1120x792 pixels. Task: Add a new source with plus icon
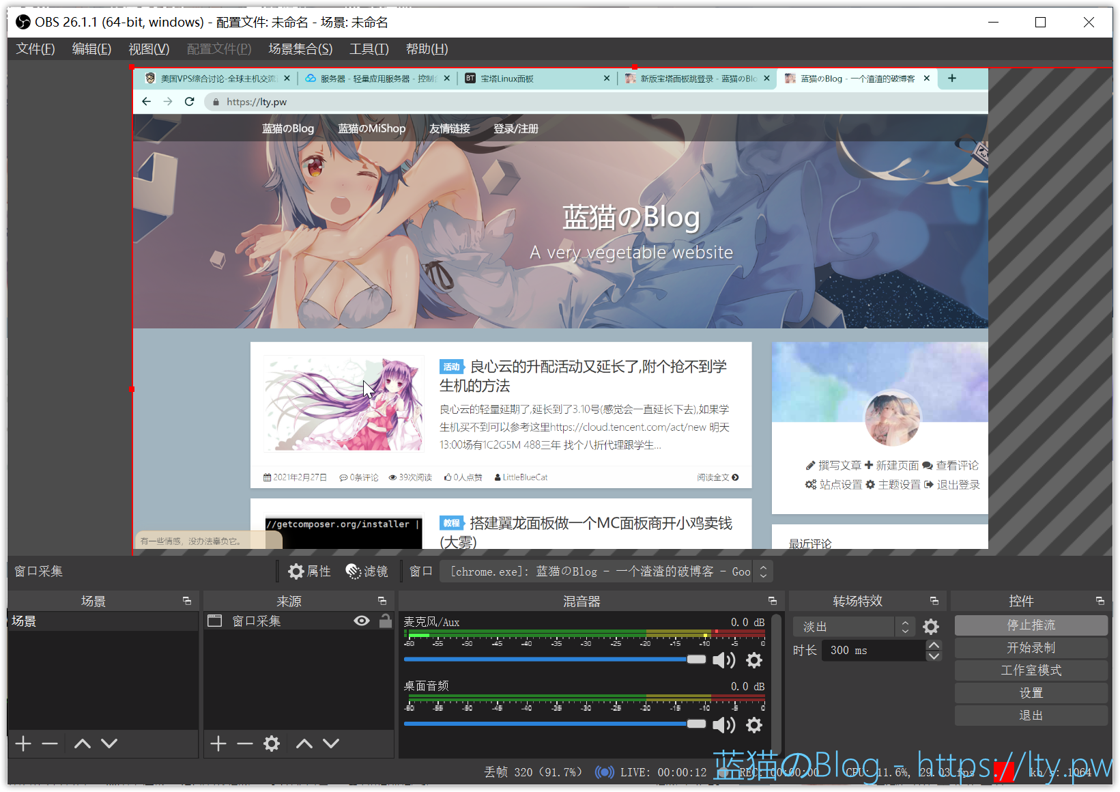218,744
